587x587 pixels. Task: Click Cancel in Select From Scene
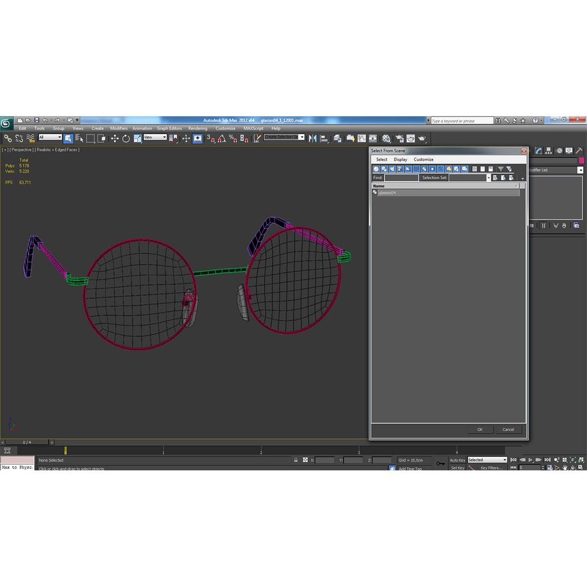pyautogui.click(x=508, y=430)
